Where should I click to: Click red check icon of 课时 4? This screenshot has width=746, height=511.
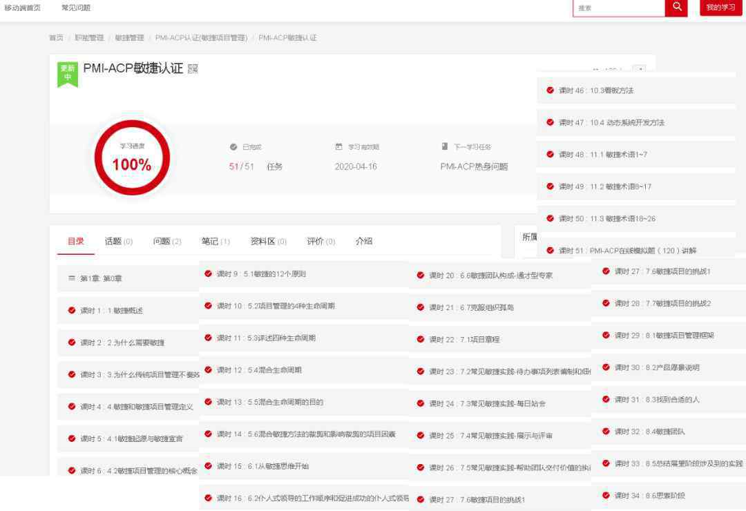(x=72, y=406)
